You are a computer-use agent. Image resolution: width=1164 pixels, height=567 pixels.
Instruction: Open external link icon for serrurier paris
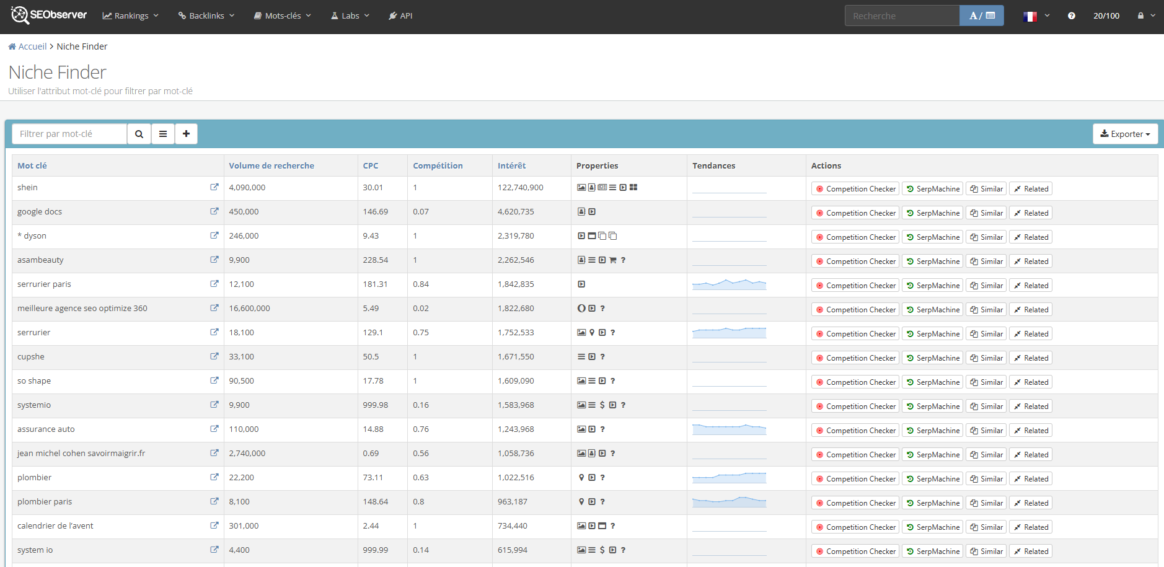(214, 284)
